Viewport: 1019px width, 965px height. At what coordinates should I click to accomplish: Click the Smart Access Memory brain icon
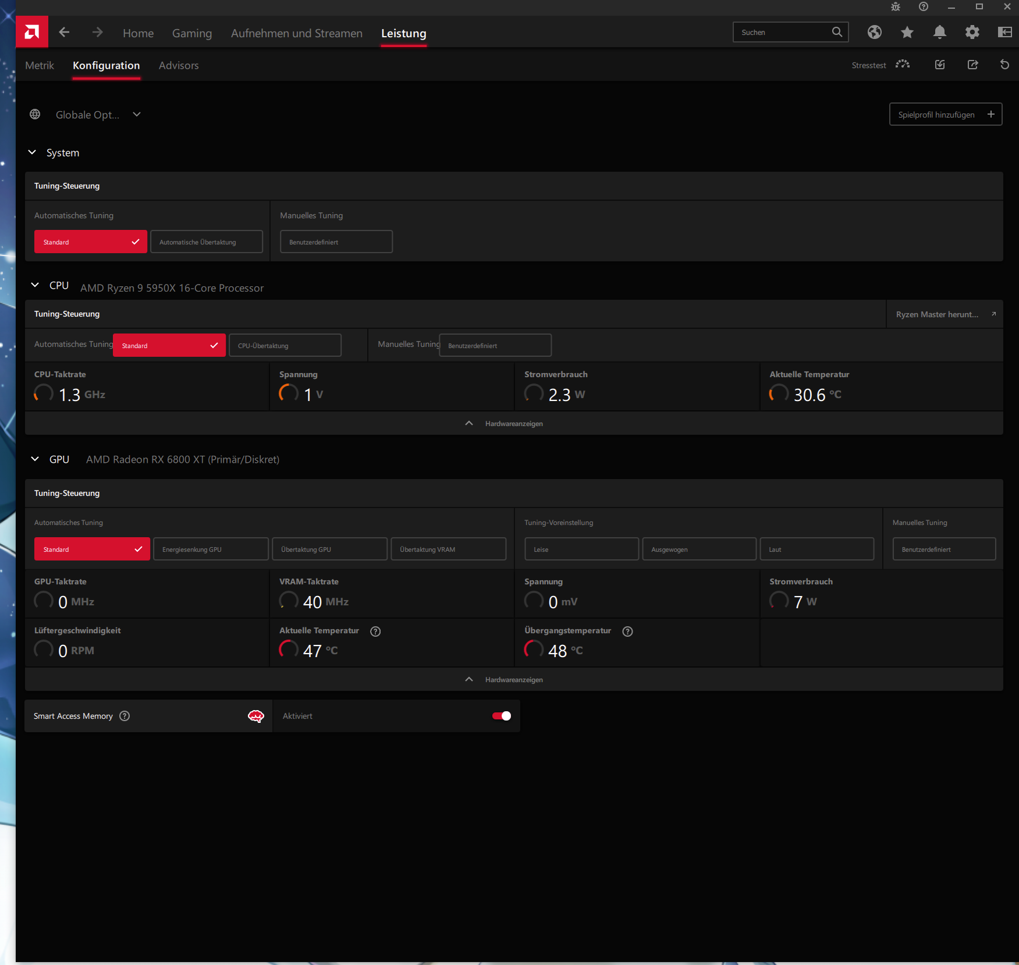coord(256,716)
